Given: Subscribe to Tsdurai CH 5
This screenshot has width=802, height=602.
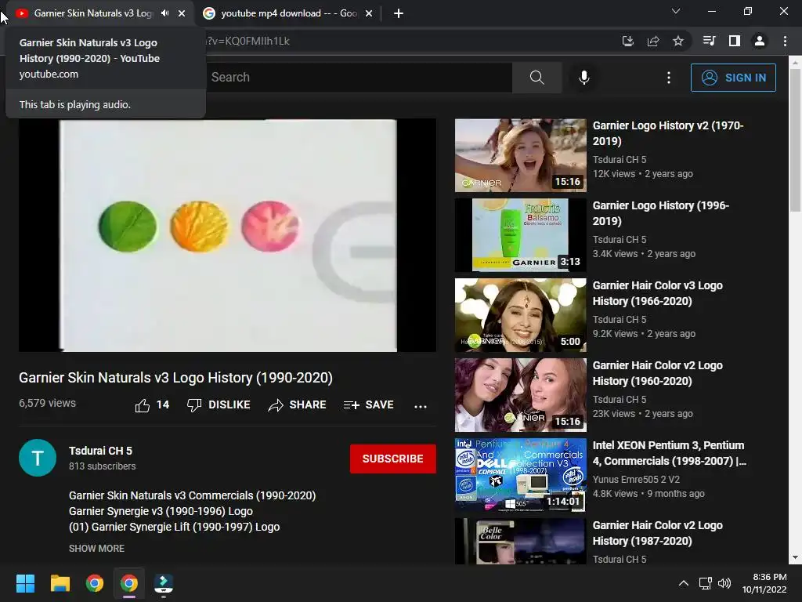Looking at the screenshot, I should click(x=393, y=459).
